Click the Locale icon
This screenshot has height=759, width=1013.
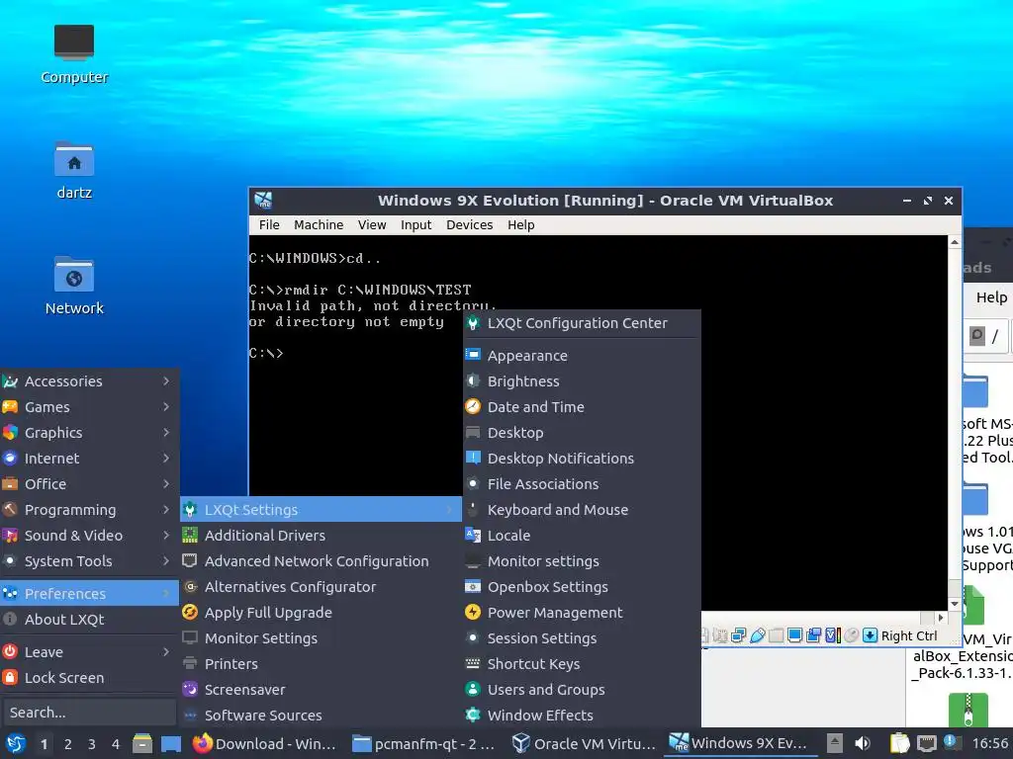point(473,535)
